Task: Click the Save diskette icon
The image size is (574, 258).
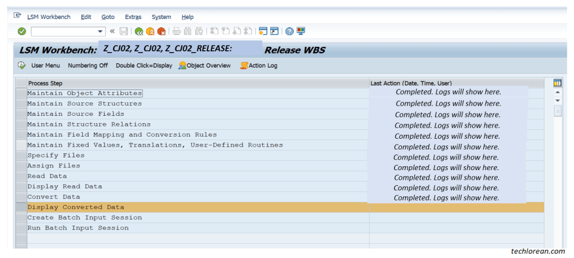Action: [124, 31]
